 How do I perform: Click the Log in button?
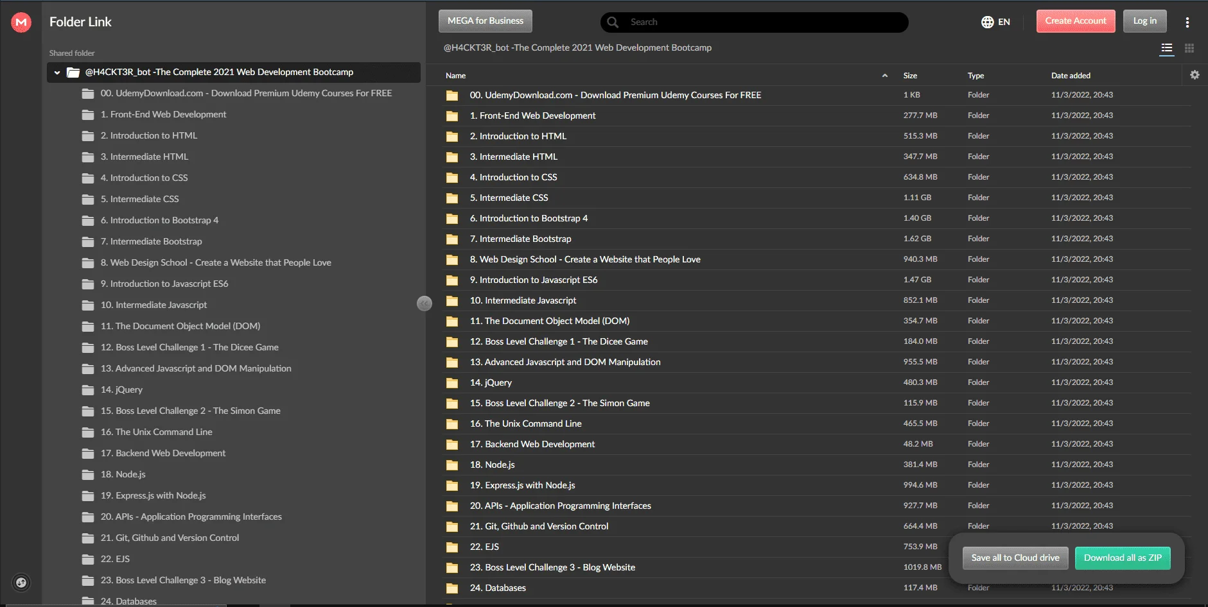(1145, 21)
